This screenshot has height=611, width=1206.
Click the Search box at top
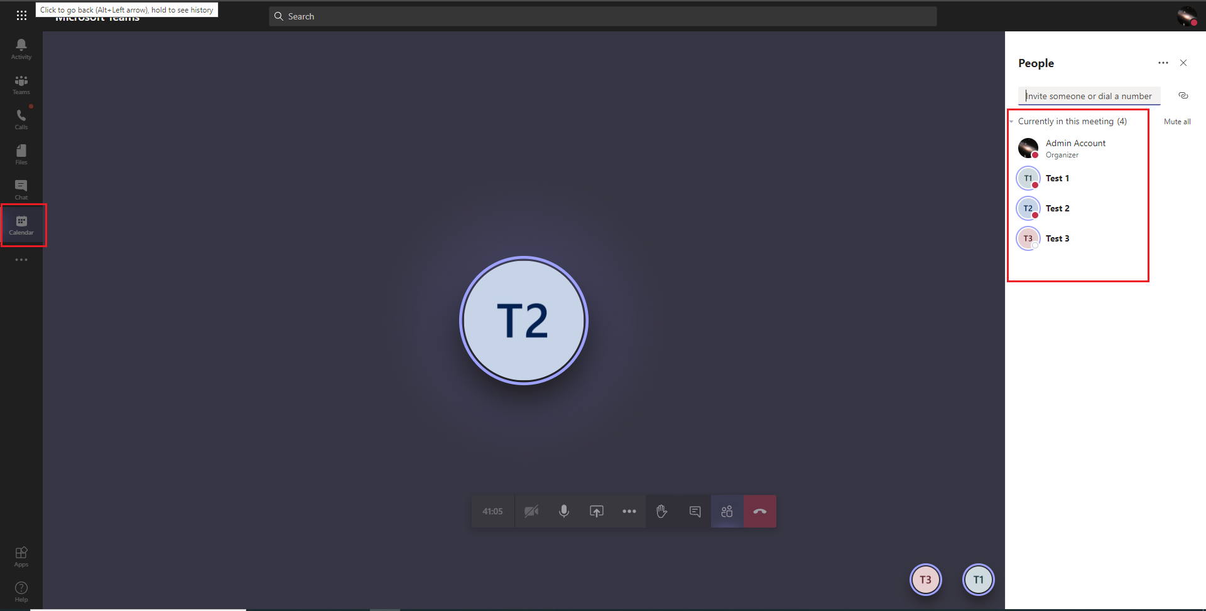pos(603,16)
